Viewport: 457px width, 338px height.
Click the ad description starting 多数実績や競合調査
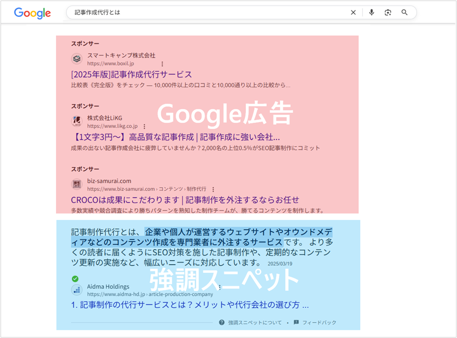coord(197,210)
